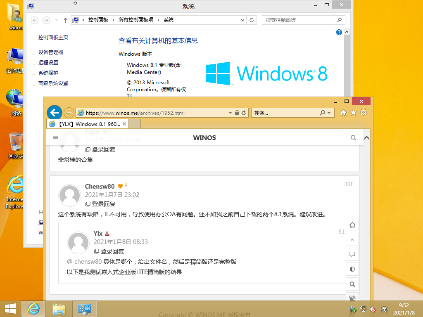
Task: Refresh the System control panel window
Action: [252, 20]
